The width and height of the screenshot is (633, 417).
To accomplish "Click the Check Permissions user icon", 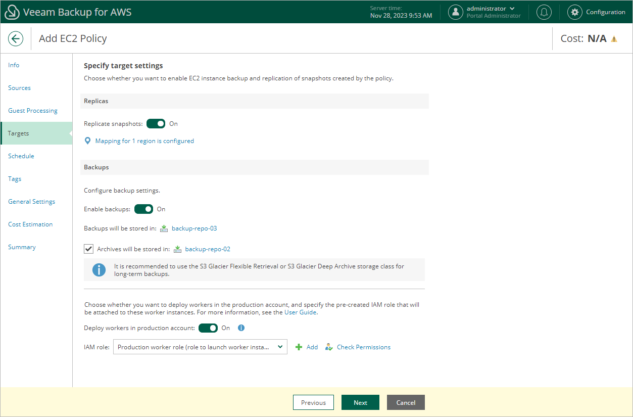I will pos(329,347).
